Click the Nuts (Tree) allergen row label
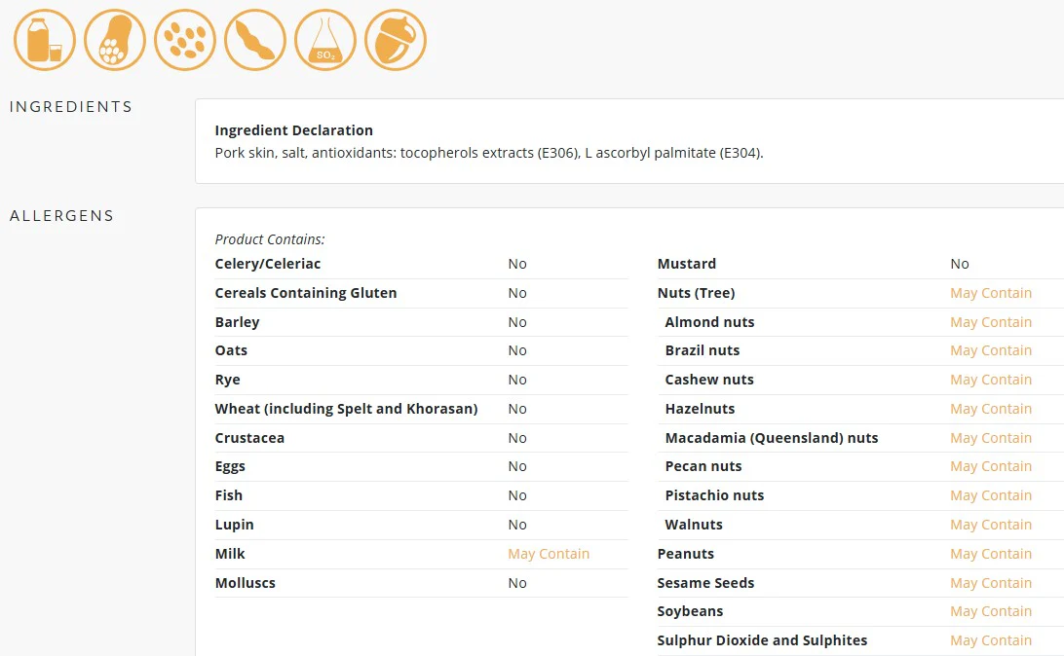The image size is (1064, 656). (x=696, y=293)
